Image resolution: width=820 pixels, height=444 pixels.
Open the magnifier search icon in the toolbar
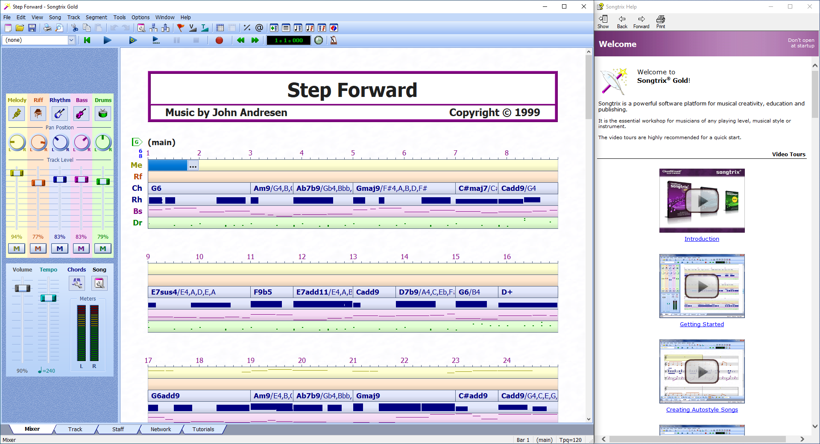point(59,28)
